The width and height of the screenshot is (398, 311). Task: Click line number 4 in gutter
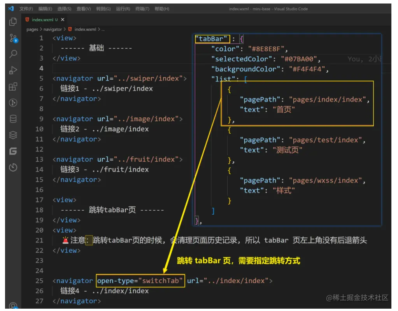tap(41, 68)
